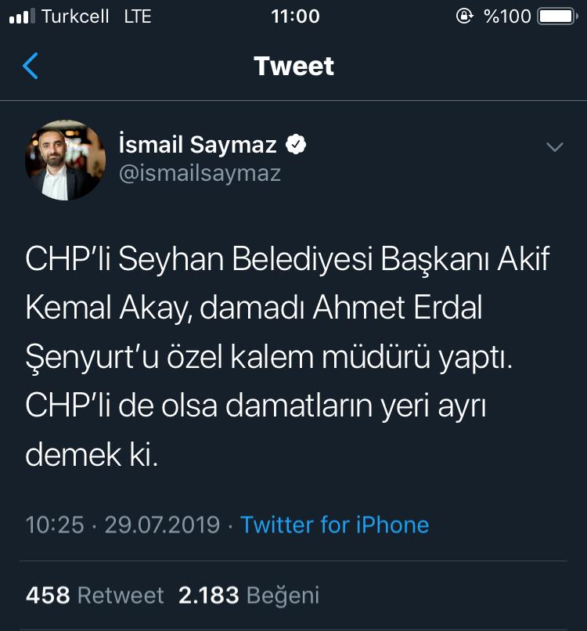Screen dimensions: 587x631
Task: View the 458 Retweet list
Action: (x=95, y=595)
